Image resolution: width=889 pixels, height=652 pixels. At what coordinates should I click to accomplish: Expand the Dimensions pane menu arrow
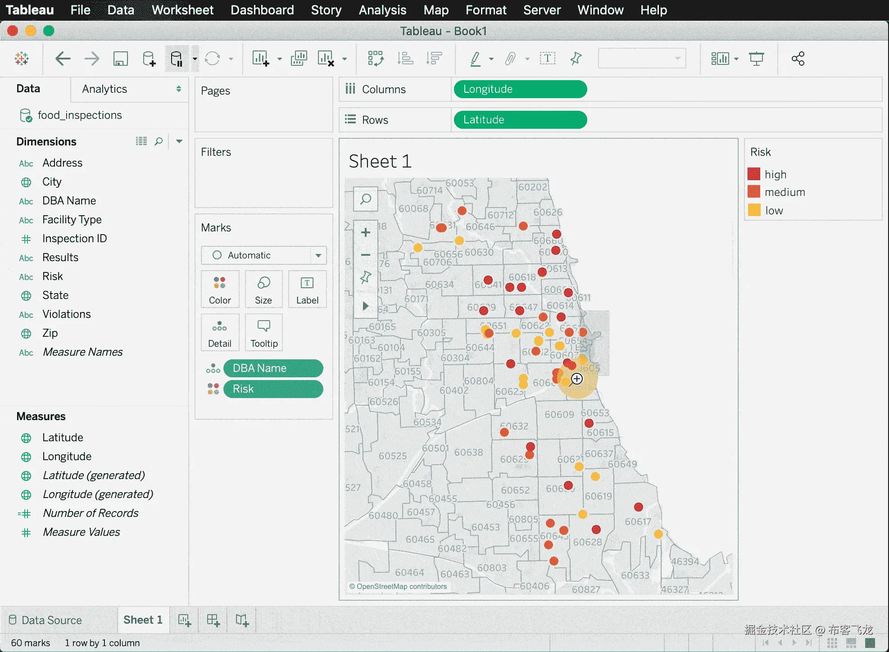click(x=179, y=141)
